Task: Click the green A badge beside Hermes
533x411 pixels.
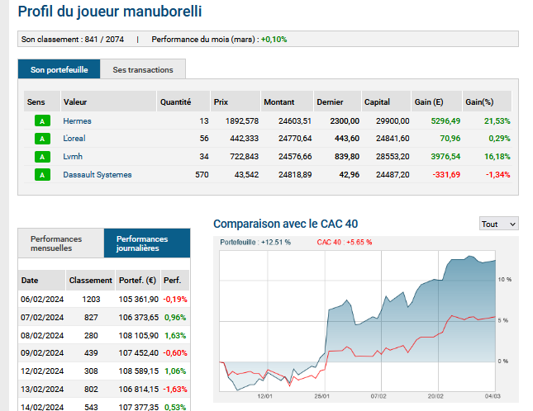Action: coord(42,120)
